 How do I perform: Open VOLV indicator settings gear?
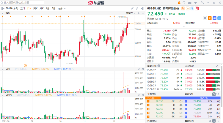143,95
